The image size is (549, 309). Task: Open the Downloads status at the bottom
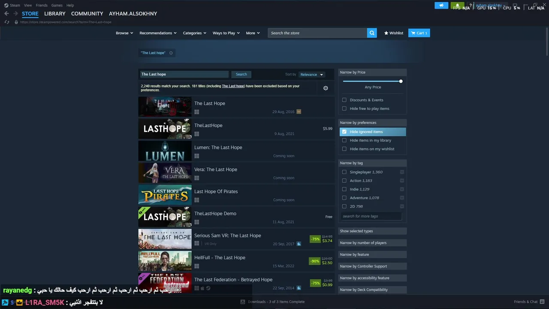coord(273,302)
